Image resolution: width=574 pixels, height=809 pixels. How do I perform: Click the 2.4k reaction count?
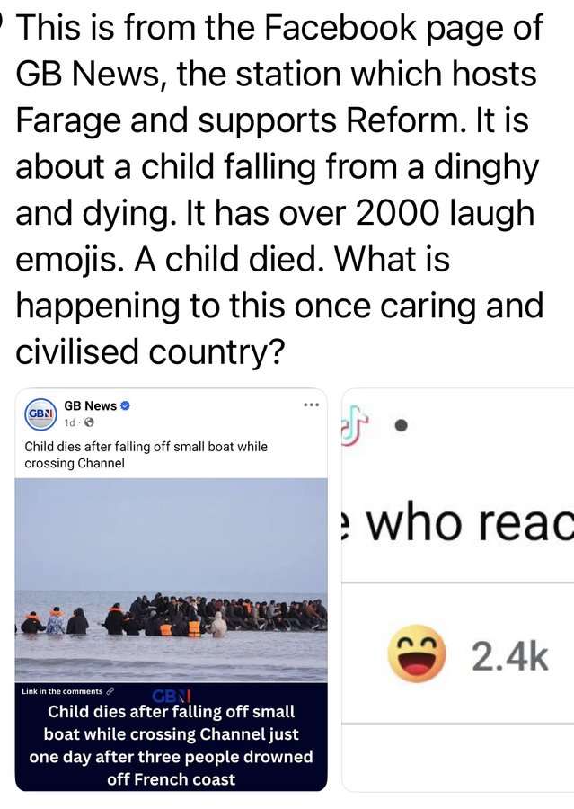(x=510, y=657)
